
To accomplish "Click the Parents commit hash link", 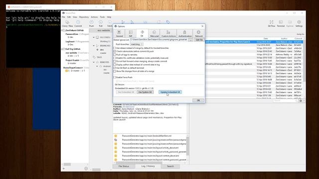I will coord(129,107).
